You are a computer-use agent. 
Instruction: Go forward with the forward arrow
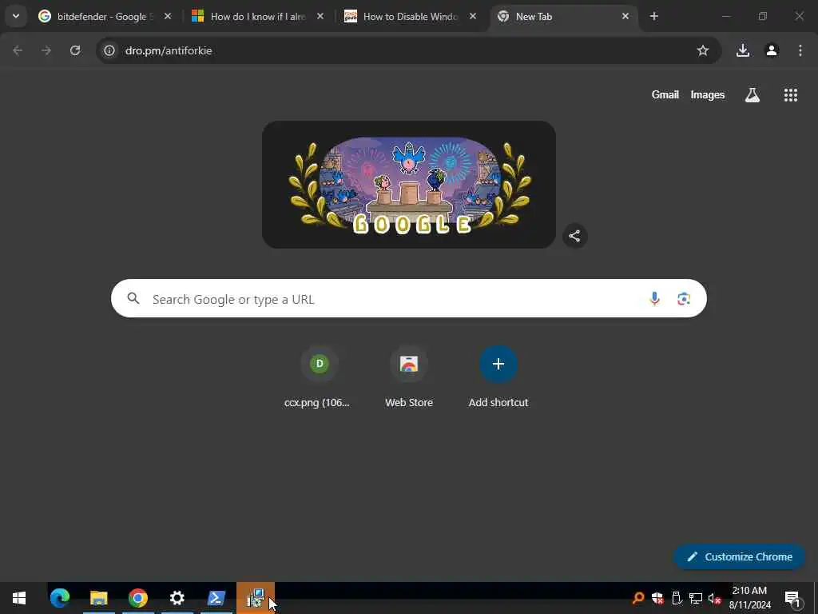(46, 50)
